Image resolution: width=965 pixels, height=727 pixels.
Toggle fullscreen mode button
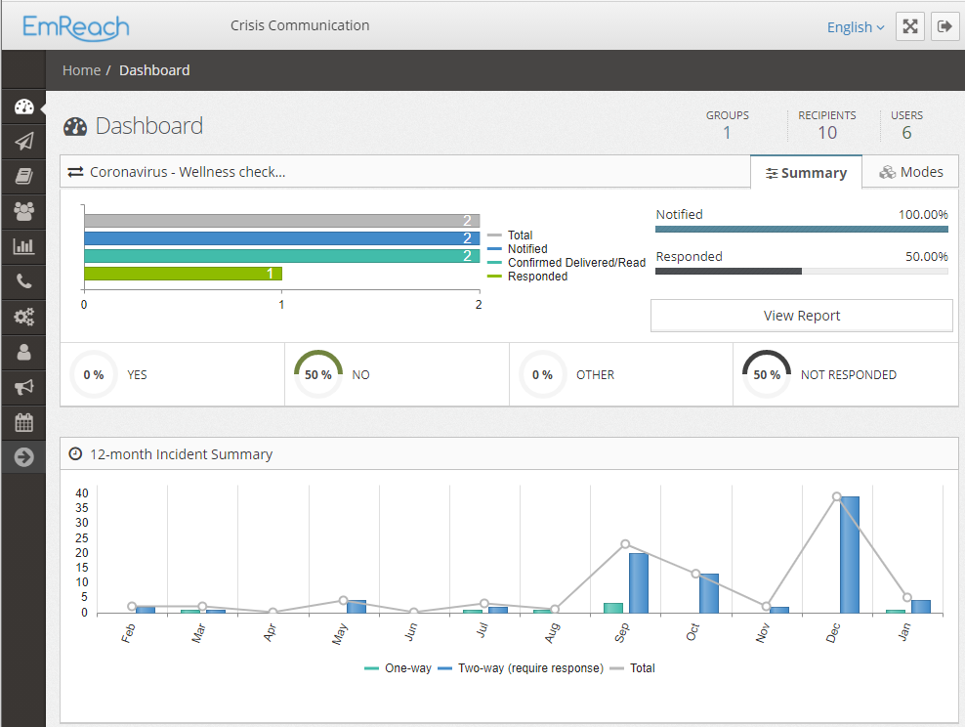pos(909,27)
